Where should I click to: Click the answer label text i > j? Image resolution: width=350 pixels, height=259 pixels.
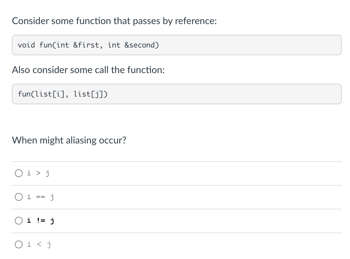[x=38, y=173]
